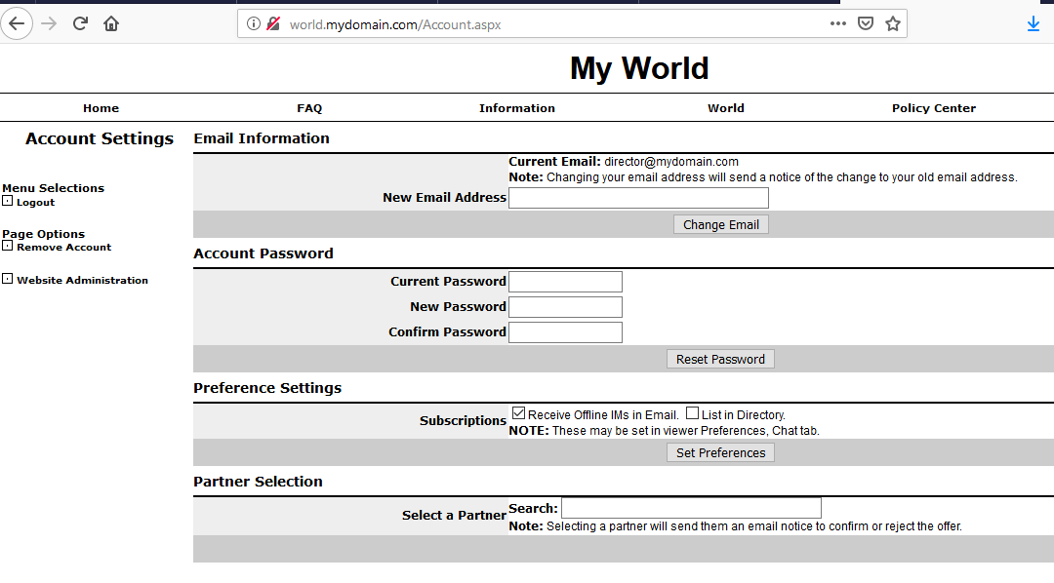Go to browser Home icon
This screenshot has width=1054, height=583.
[111, 24]
